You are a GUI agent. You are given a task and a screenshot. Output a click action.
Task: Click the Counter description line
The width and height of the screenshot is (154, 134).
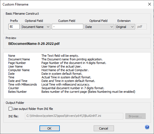pyautogui.click(x=73, y=88)
